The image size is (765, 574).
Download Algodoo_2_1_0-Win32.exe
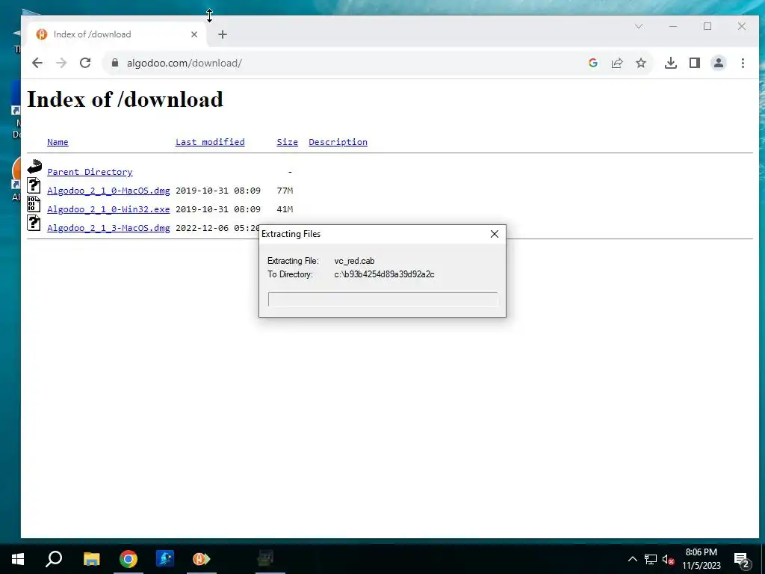[x=108, y=209]
